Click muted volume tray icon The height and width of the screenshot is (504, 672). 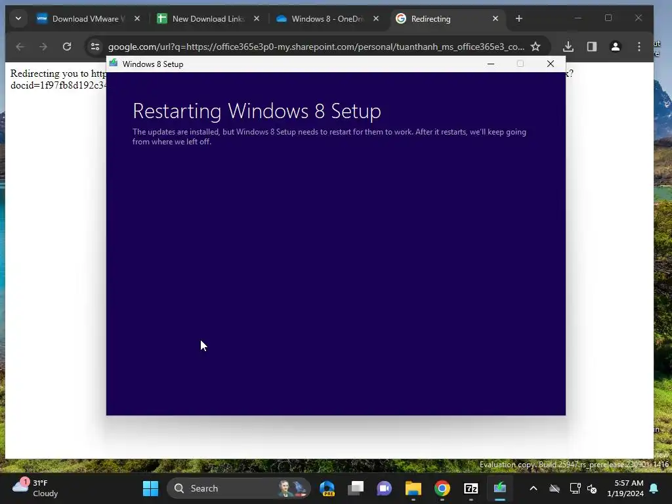tap(592, 488)
